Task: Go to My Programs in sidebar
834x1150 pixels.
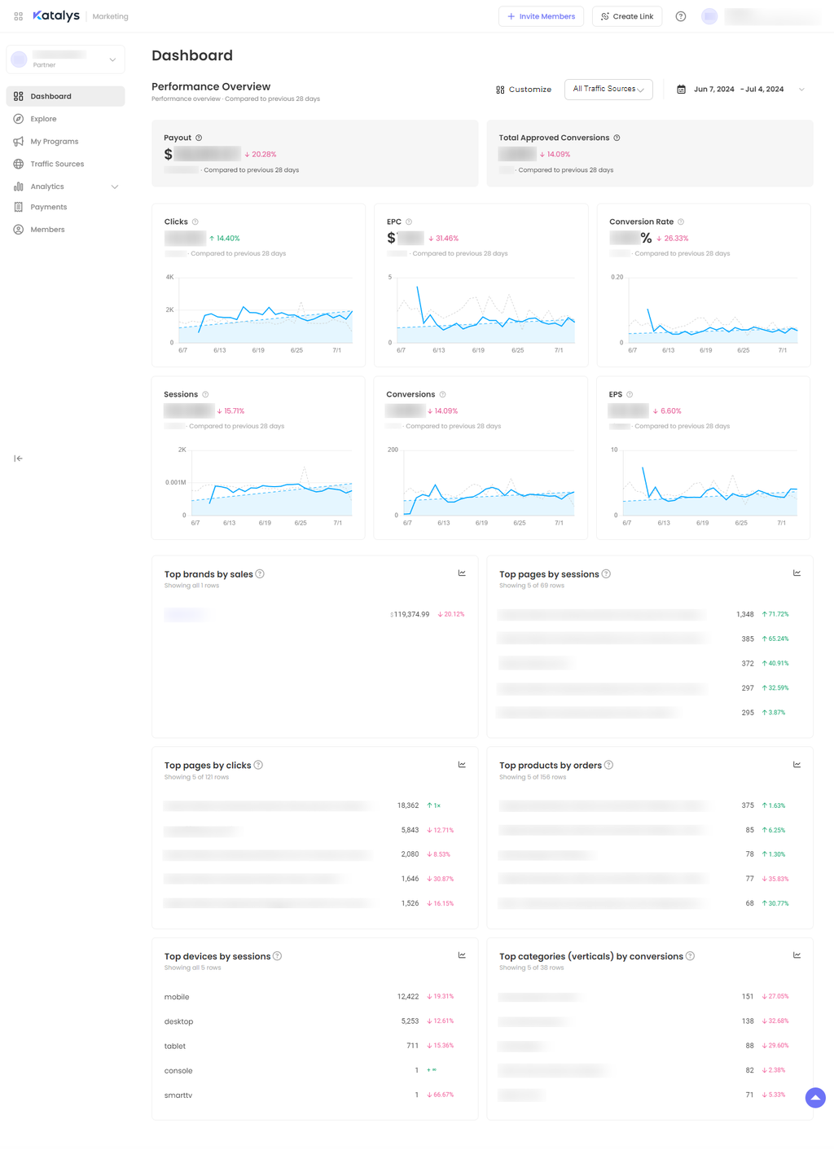Action: (x=55, y=142)
